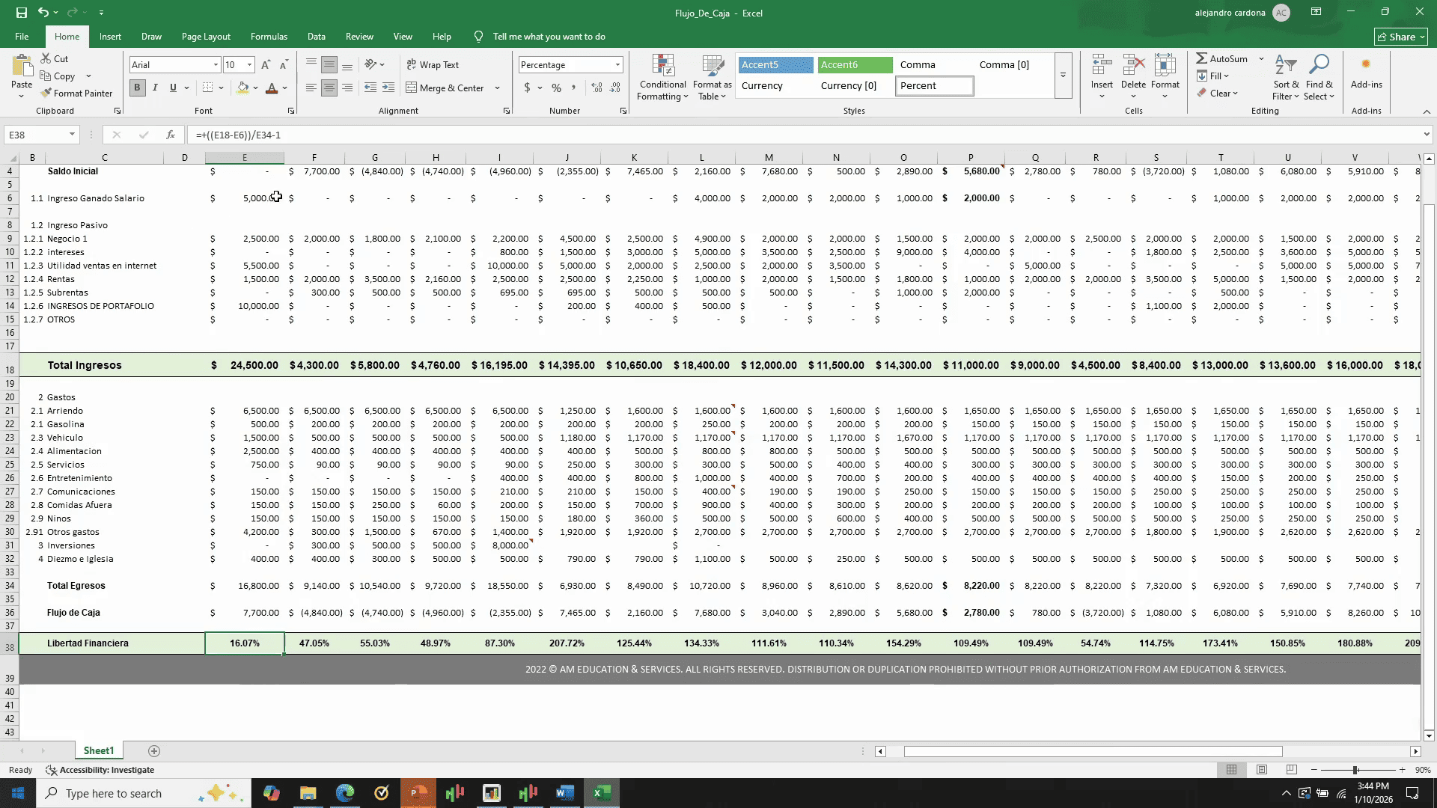Apply Percent Style with % icon
The width and height of the screenshot is (1437, 808).
[556, 88]
